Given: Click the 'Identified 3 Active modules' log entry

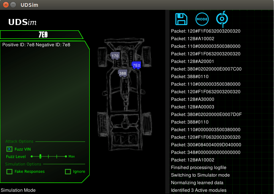Looking at the screenshot, I should tap(199, 190).
